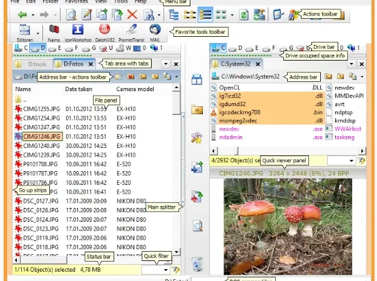The height and width of the screenshot is (281, 377).
Task: Click the green Back arrow
Action: point(22,15)
